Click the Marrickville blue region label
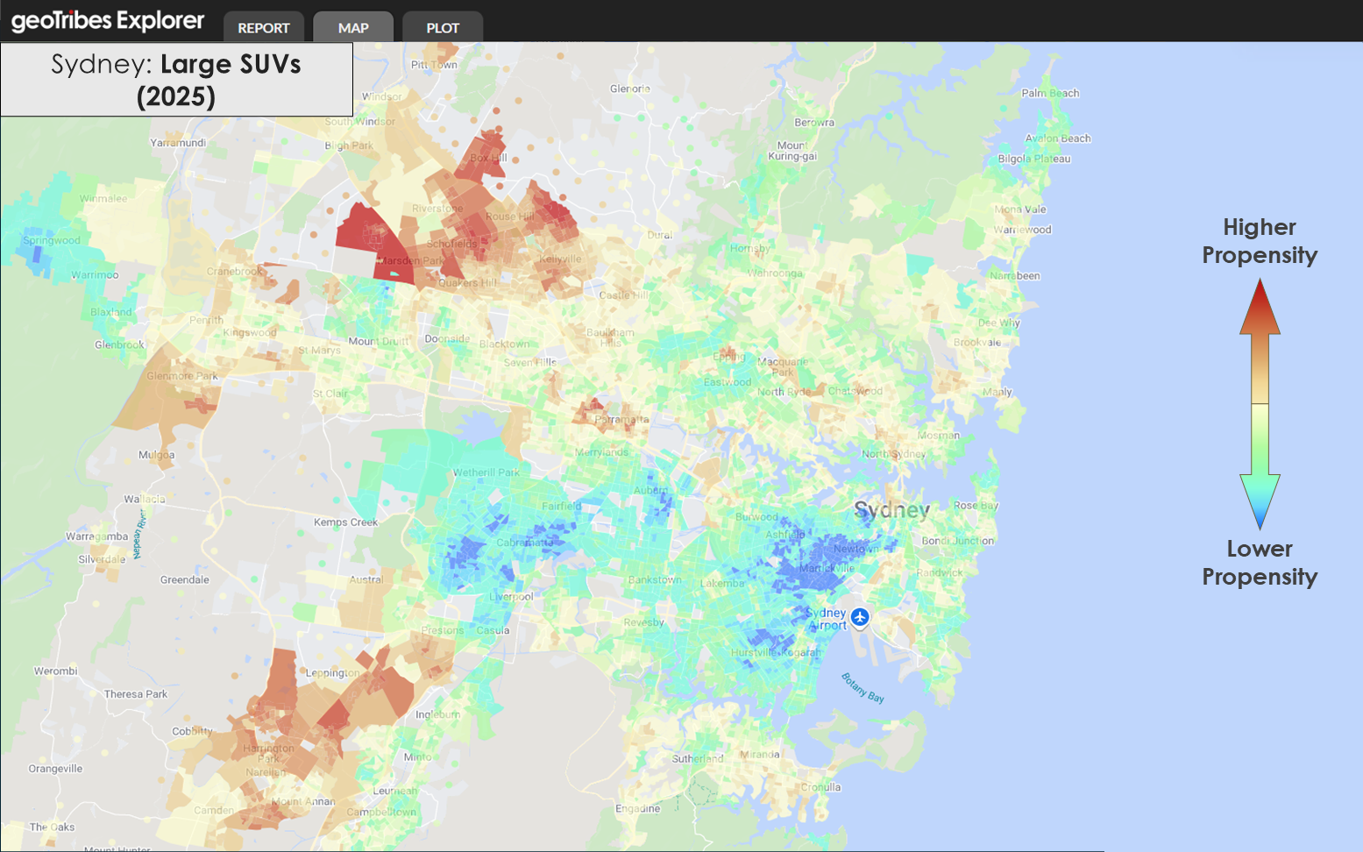Screen dimensions: 1363x852 pyautogui.click(x=826, y=568)
